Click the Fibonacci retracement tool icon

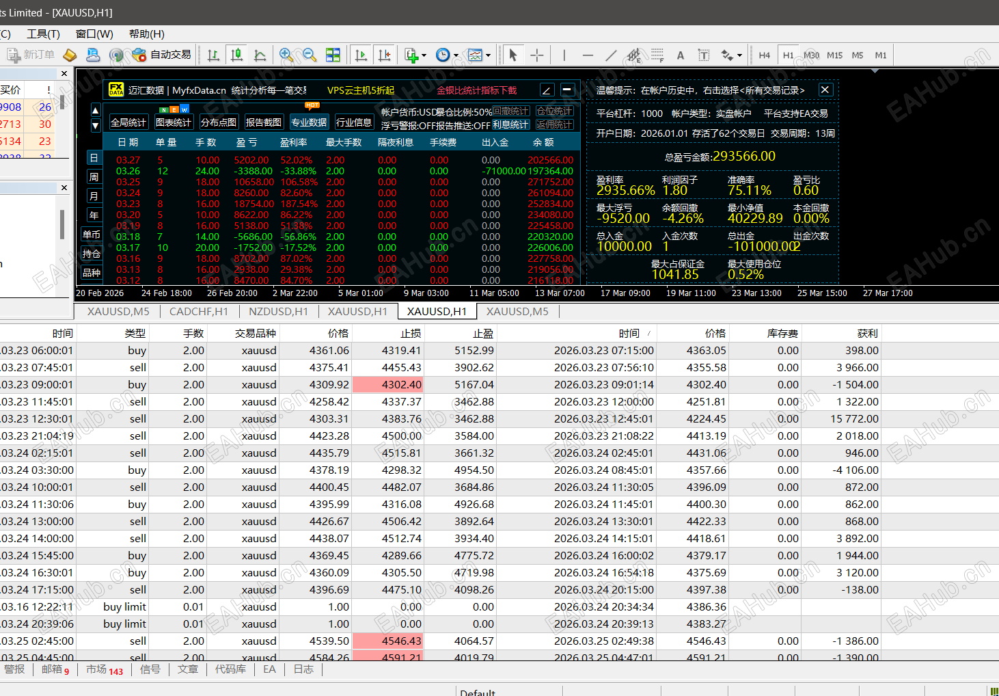point(657,55)
